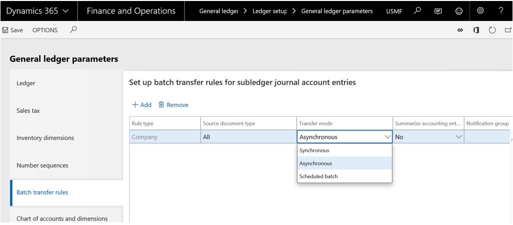Click the smiley feedback icon
513x225 pixels.
click(x=459, y=11)
